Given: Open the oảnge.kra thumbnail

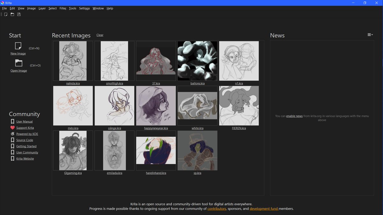Looking at the screenshot, I should click(x=114, y=106).
